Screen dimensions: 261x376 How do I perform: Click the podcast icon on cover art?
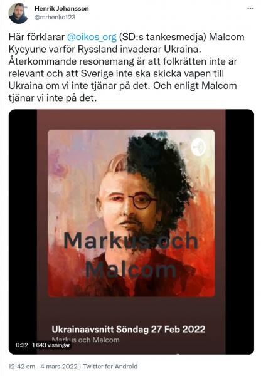[198, 147]
